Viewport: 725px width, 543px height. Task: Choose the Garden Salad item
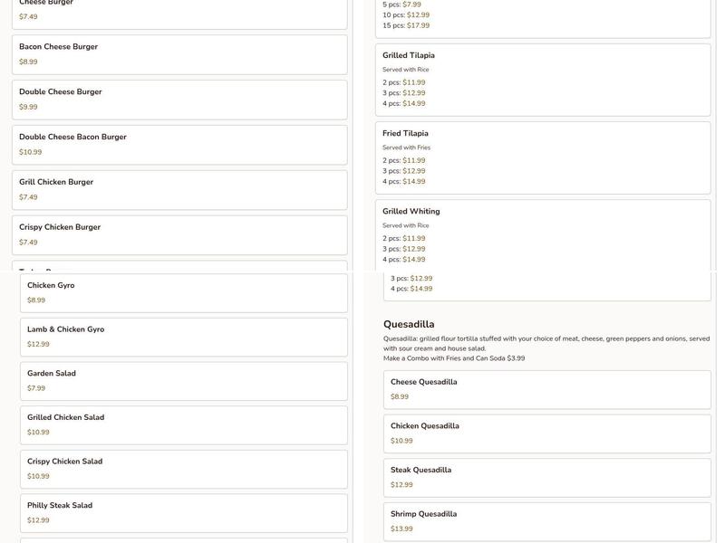[184, 381]
